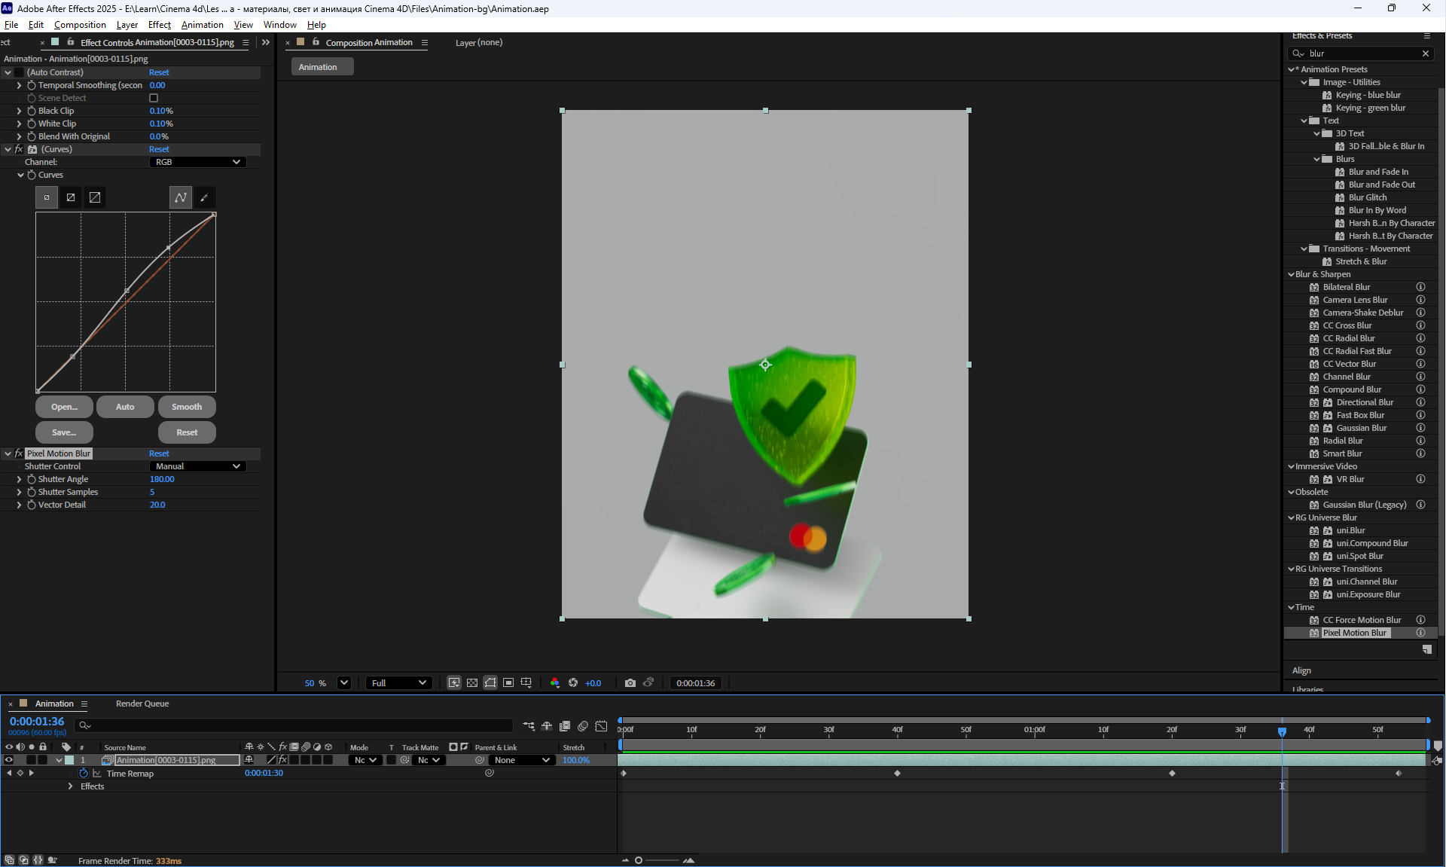Click the Time Remap stopwatch
1446x867 pixels.
point(84,774)
